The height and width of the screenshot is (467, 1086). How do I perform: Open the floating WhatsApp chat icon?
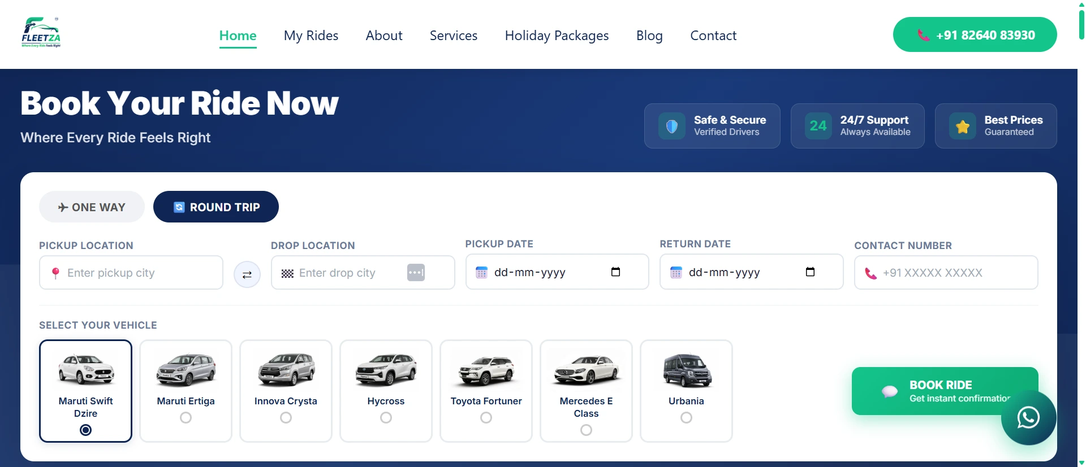pyautogui.click(x=1028, y=418)
